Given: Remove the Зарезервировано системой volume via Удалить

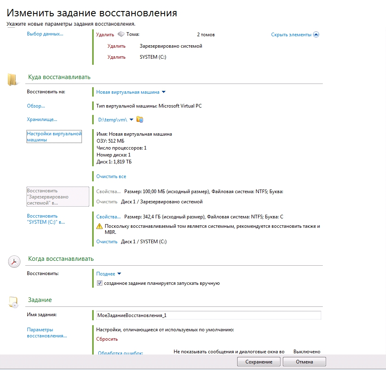Looking at the screenshot, I should [117, 46].
